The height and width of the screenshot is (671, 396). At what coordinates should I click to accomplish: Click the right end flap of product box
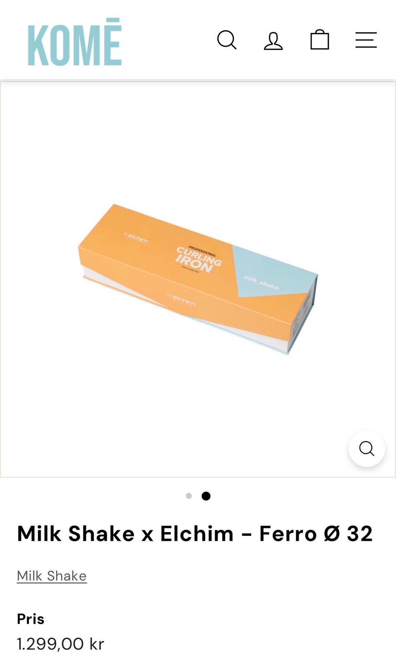(303, 314)
